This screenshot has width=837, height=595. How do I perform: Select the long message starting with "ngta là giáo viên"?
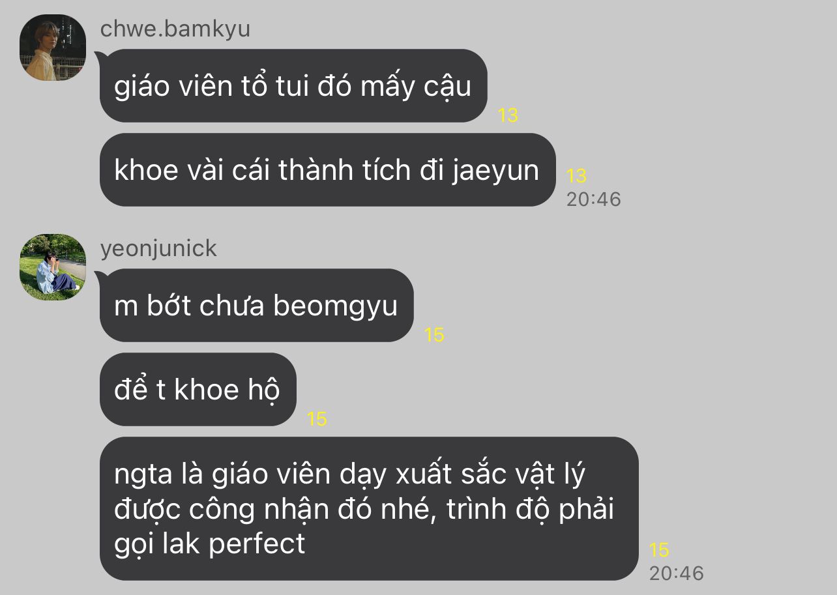pos(369,508)
